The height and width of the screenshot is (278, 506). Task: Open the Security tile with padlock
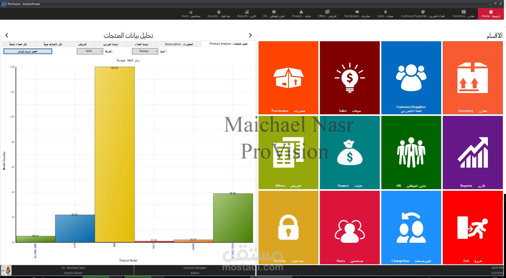click(288, 227)
